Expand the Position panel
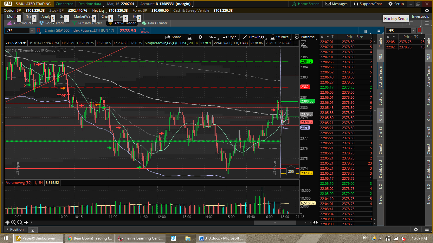The height and width of the screenshot is (243, 433). pos(7,230)
